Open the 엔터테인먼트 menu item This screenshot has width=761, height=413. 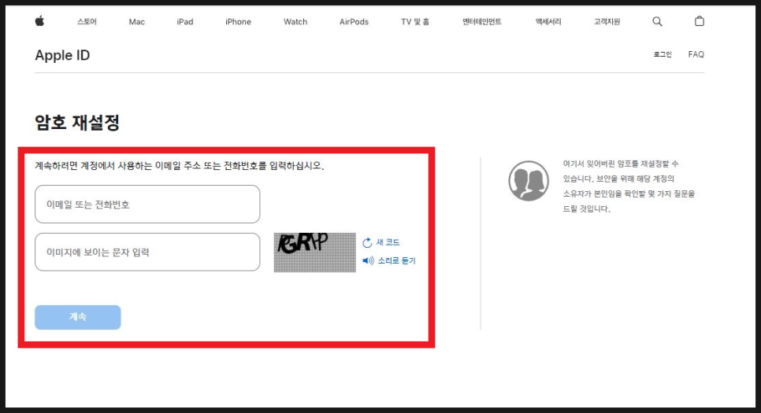pos(481,21)
